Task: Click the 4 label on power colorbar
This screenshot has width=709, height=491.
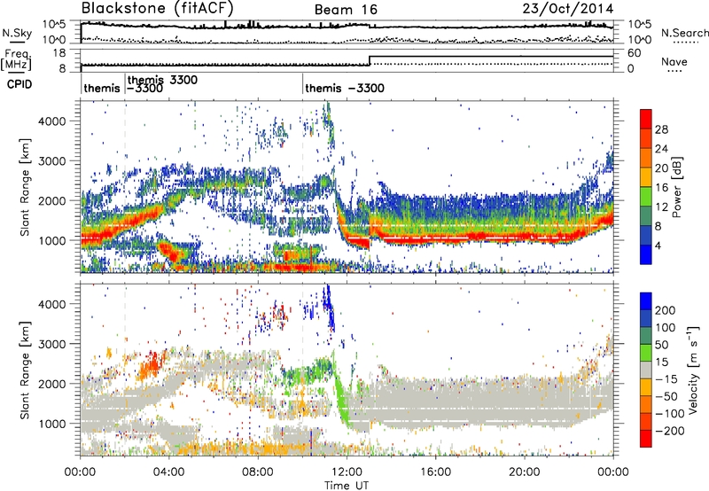Action: pyautogui.click(x=658, y=245)
